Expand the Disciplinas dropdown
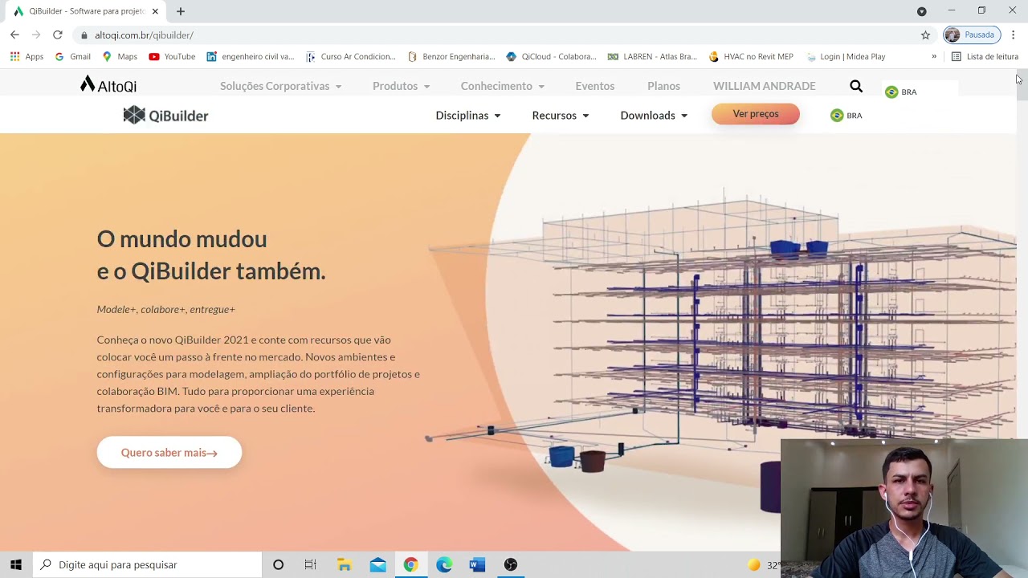The width and height of the screenshot is (1028, 578). click(468, 116)
